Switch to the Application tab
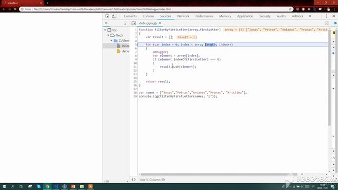 [245, 16]
